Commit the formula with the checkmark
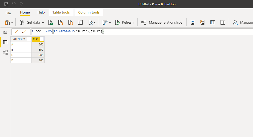The width and height of the screenshot is (253, 137). tap(24, 32)
